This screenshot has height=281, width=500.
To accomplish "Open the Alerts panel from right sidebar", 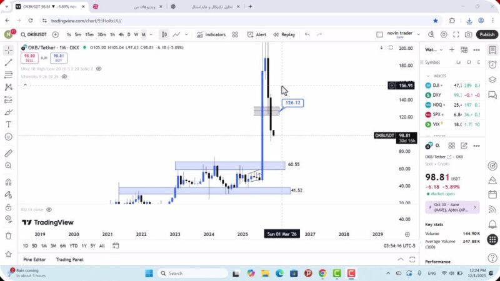I will pos(492,64).
